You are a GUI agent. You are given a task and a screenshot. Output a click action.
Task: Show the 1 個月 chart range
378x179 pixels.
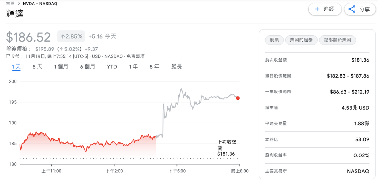[61, 67]
